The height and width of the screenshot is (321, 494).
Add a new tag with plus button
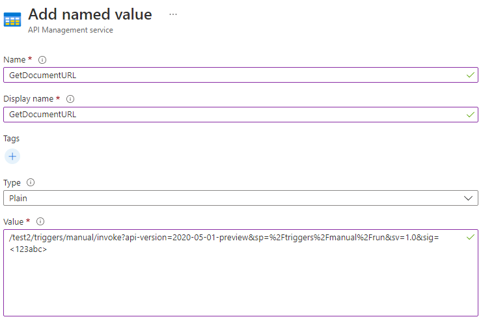pyautogui.click(x=12, y=156)
